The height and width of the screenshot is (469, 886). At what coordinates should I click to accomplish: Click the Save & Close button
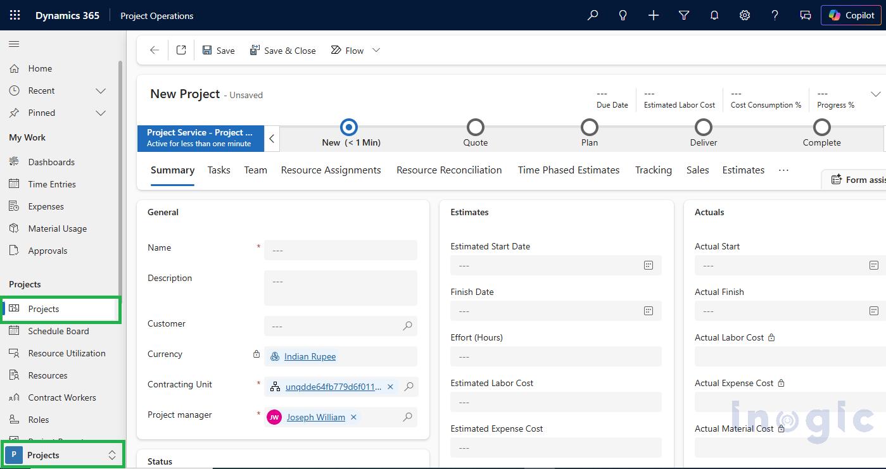click(x=283, y=50)
